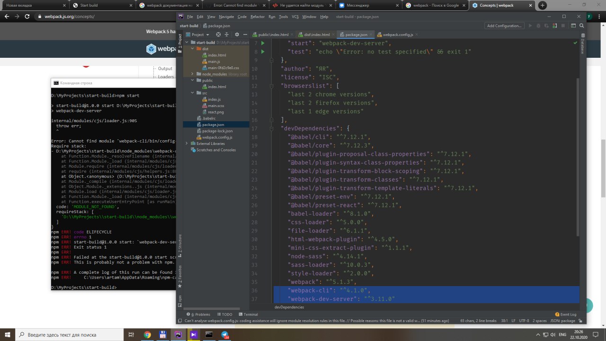Viewport: 606px width, 341px height.
Task: Collapse the start-build root folder
Action: (187, 43)
